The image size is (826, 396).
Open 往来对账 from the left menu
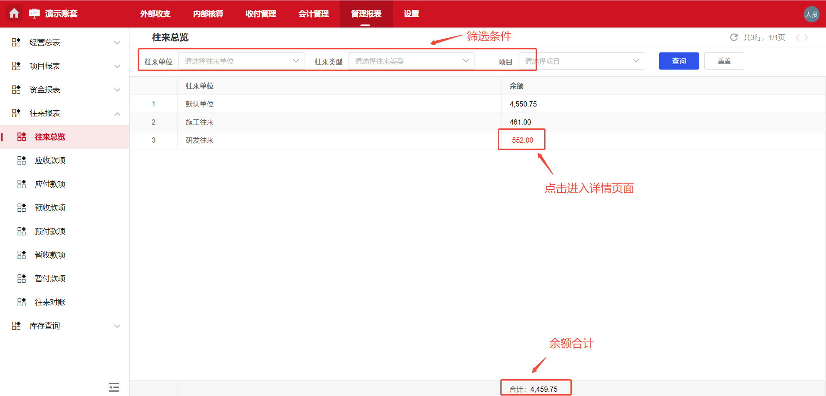click(50, 302)
